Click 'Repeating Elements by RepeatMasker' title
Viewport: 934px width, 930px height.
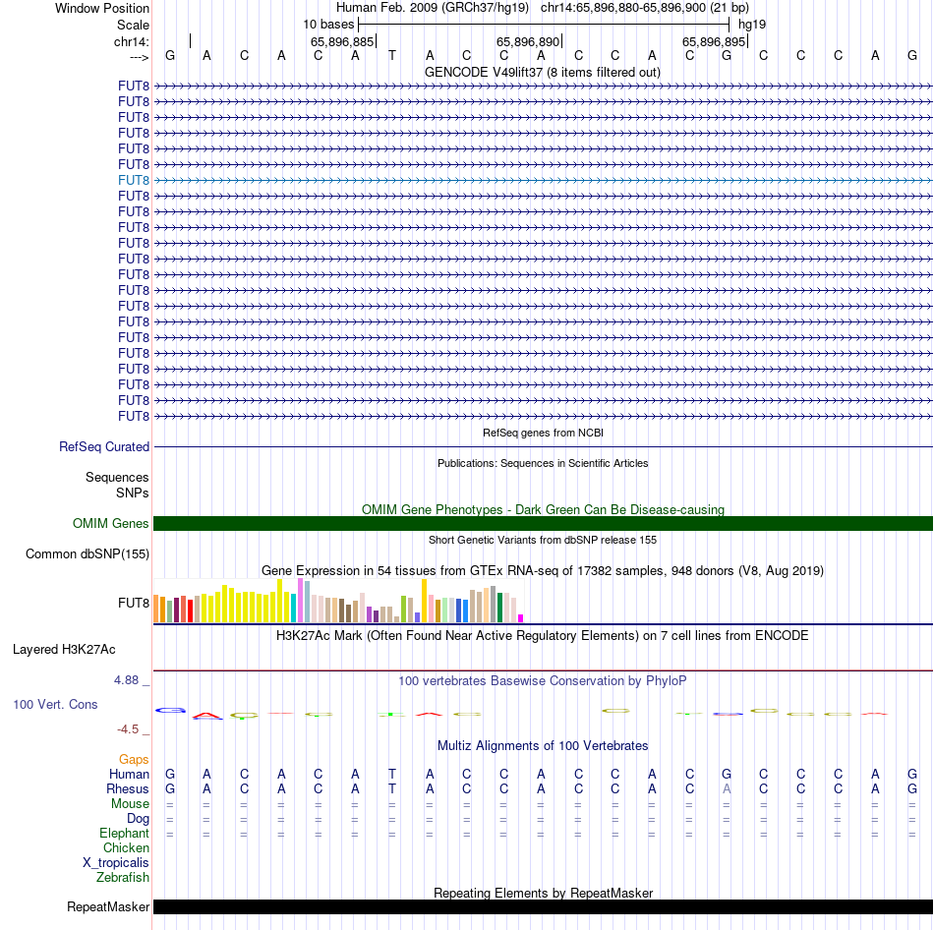point(543,893)
